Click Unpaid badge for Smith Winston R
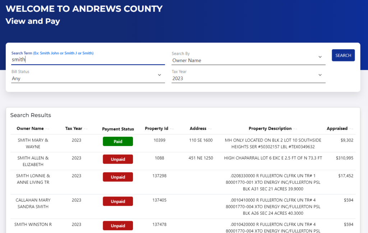 [x=118, y=226]
